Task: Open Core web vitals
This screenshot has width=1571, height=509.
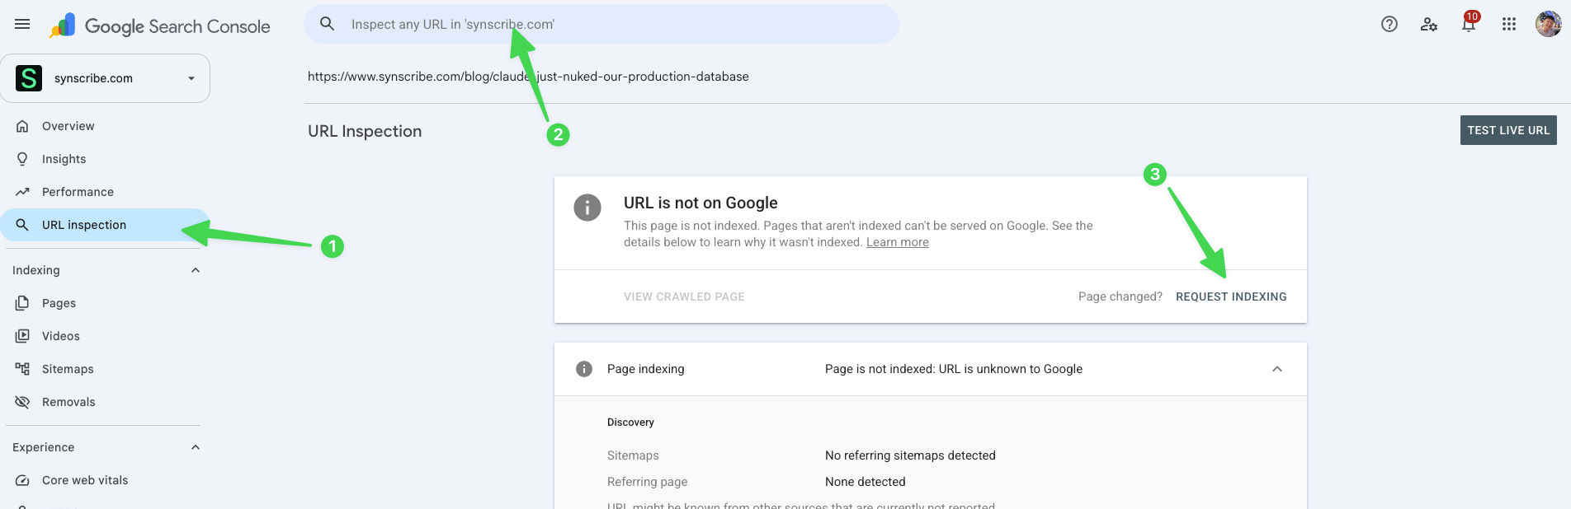Action: 85,480
